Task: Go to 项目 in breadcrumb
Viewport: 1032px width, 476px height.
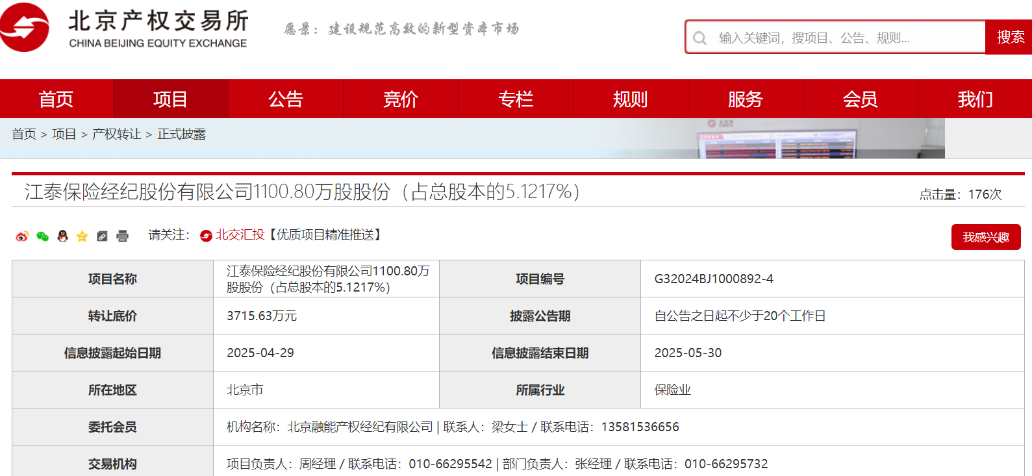Action: pyautogui.click(x=64, y=134)
